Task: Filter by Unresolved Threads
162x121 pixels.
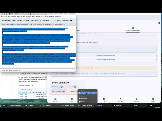Action: [x=59, y=91]
